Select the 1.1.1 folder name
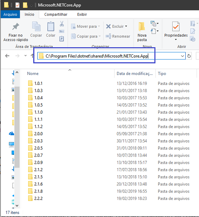The height and width of the screenshot is (217, 199). click(x=38, y=119)
